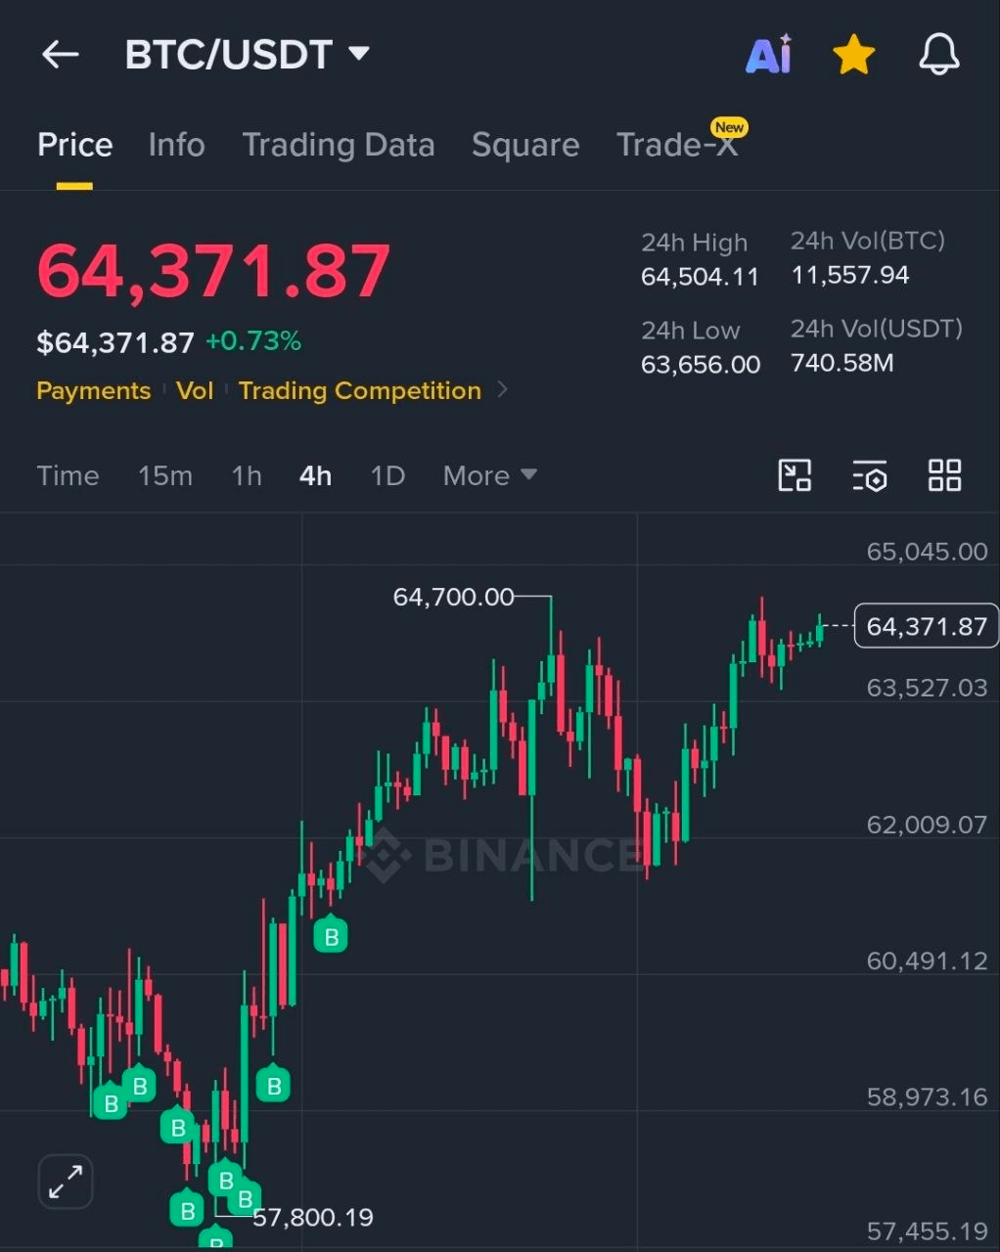Tap the back arrow icon

pos(61,55)
